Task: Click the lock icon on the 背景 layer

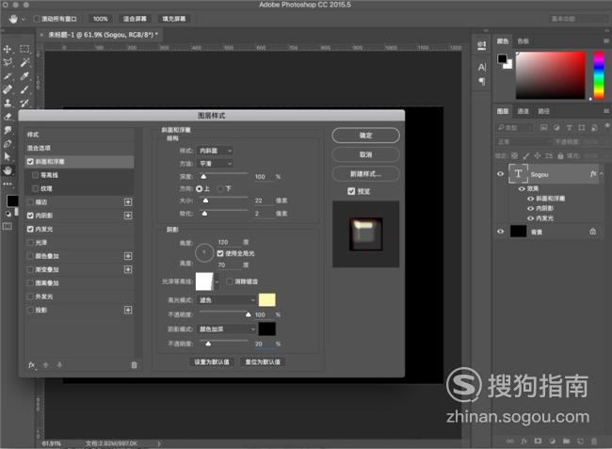Action: 592,232
